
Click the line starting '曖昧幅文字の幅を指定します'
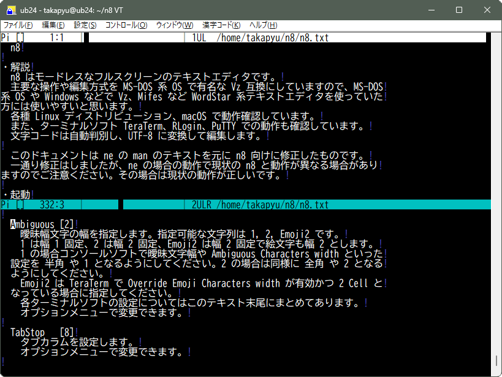(x=184, y=234)
